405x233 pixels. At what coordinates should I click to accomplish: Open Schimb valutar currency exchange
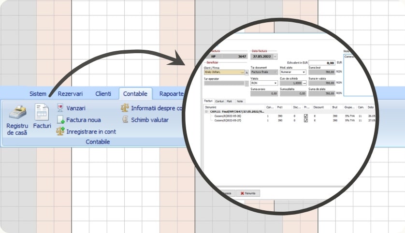pyautogui.click(x=126, y=120)
